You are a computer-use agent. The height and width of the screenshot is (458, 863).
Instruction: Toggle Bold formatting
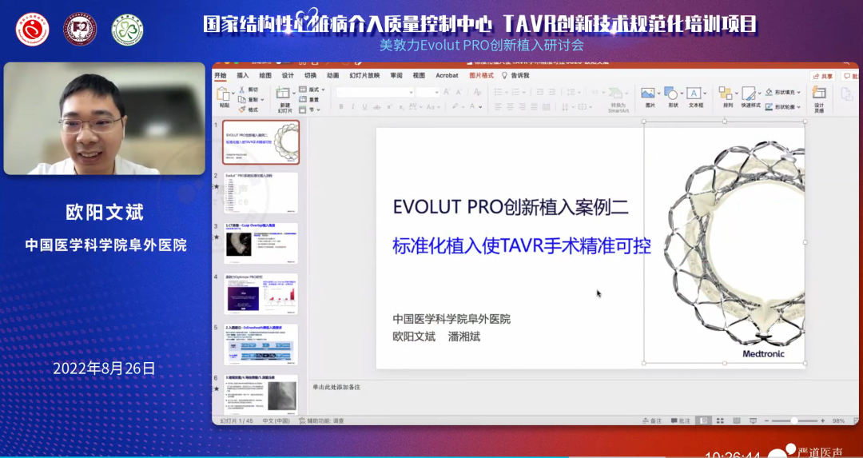341,107
